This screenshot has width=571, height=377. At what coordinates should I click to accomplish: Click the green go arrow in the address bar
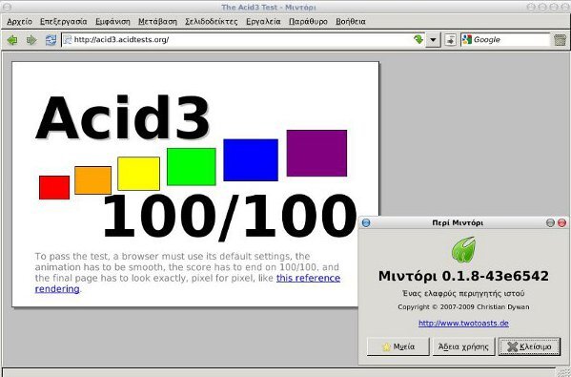coord(418,39)
